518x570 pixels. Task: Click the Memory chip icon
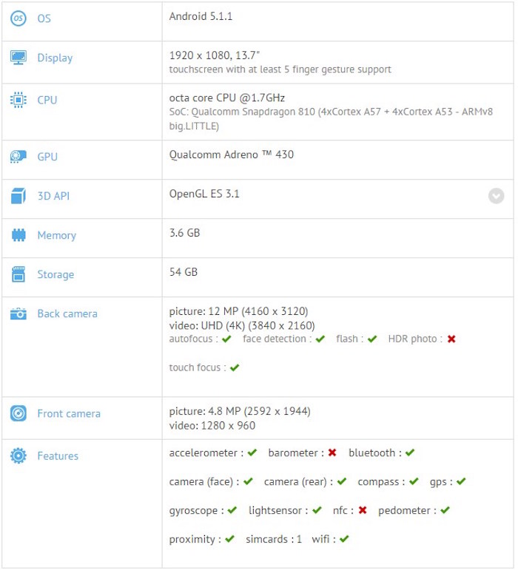tap(18, 235)
